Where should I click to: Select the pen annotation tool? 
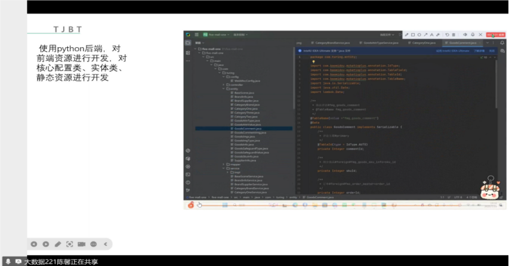(58, 244)
